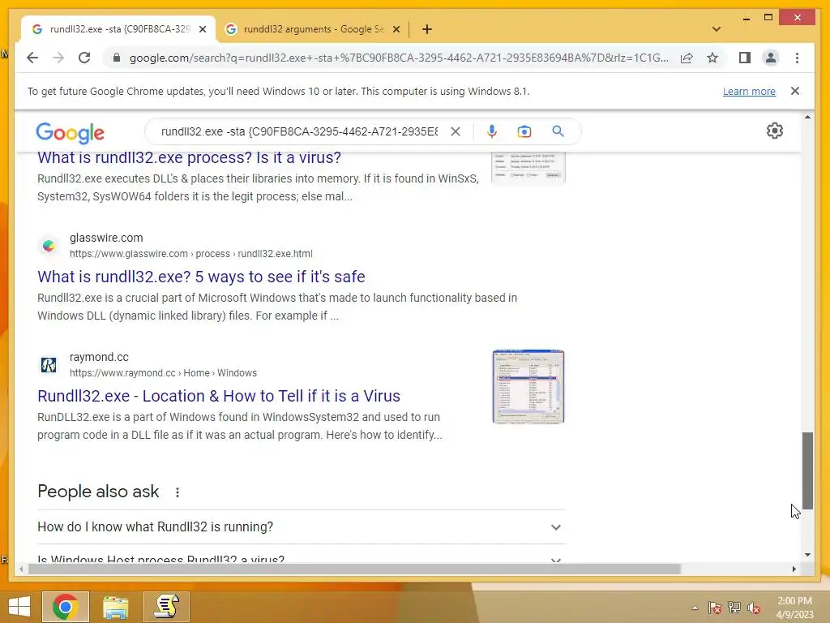Open 'What is rundll32.exe process? Is it a virus?'
Screen dimensions: 830x623
[x=189, y=157]
